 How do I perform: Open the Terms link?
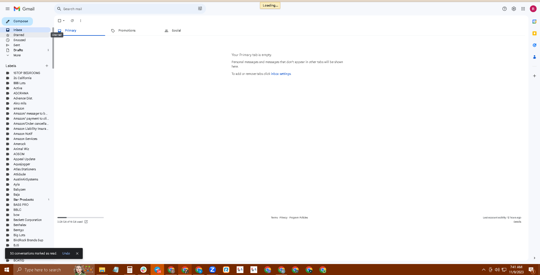pyautogui.click(x=274, y=218)
